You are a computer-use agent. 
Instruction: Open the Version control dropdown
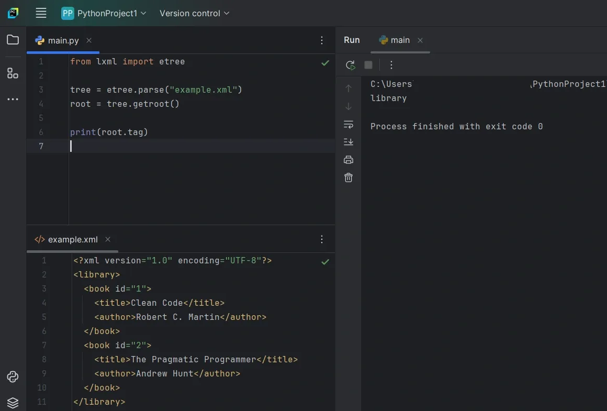pyautogui.click(x=194, y=13)
